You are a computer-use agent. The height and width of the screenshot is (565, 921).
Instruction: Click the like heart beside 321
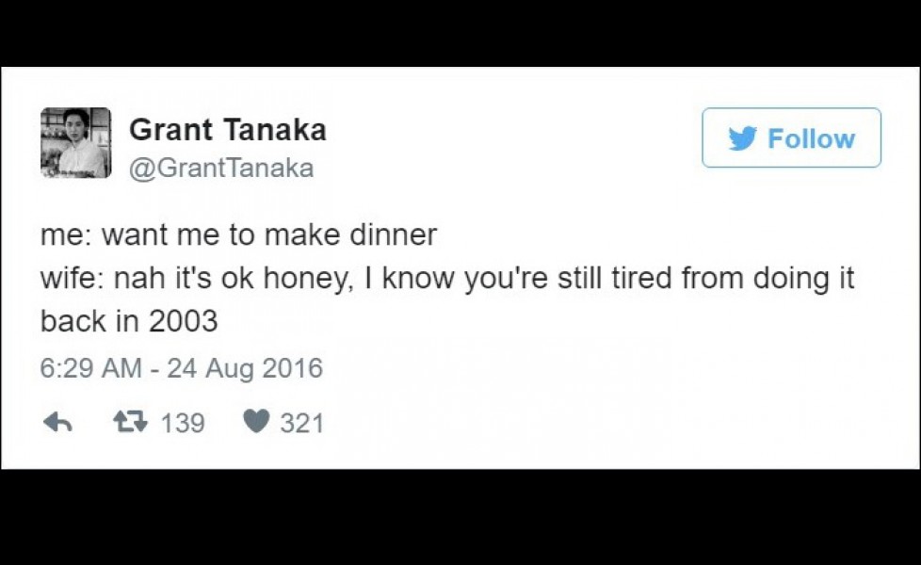click(x=257, y=423)
